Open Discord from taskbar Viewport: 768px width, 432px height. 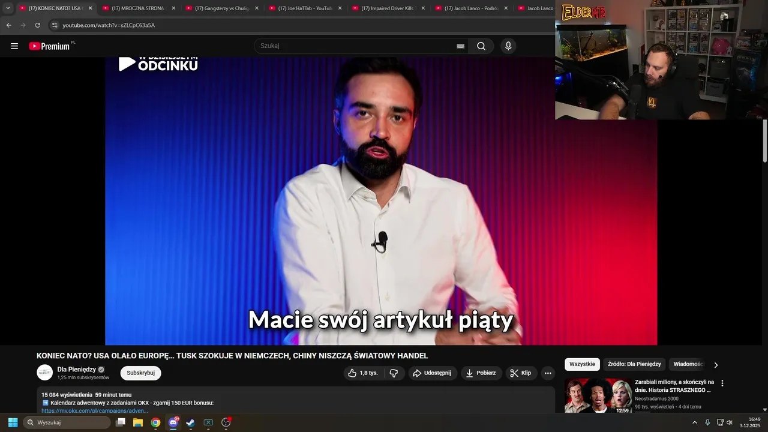pos(173,422)
